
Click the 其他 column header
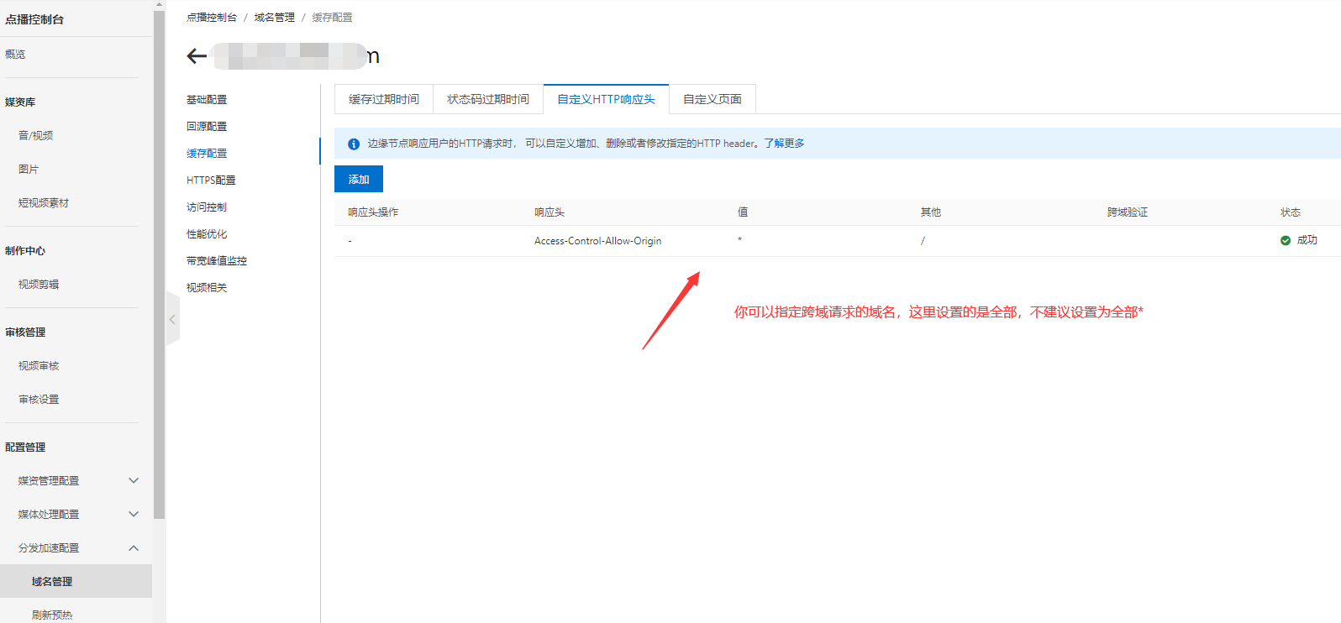coord(931,212)
